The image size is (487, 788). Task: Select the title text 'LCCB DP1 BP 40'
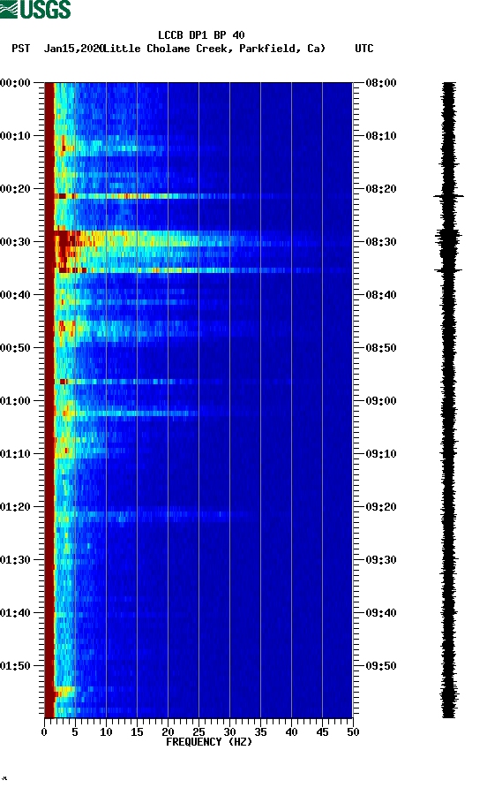tap(201, 35)
